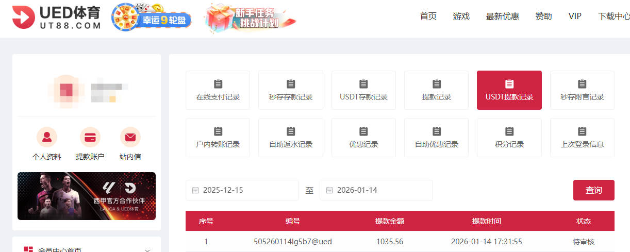Go to VIP in top navigation
Screen dimensions: 630x252
pos(575,16)
